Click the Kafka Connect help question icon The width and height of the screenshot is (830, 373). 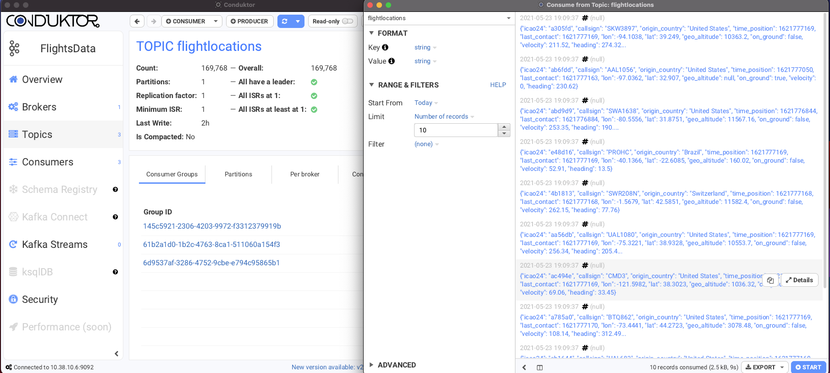pos(115,217)
